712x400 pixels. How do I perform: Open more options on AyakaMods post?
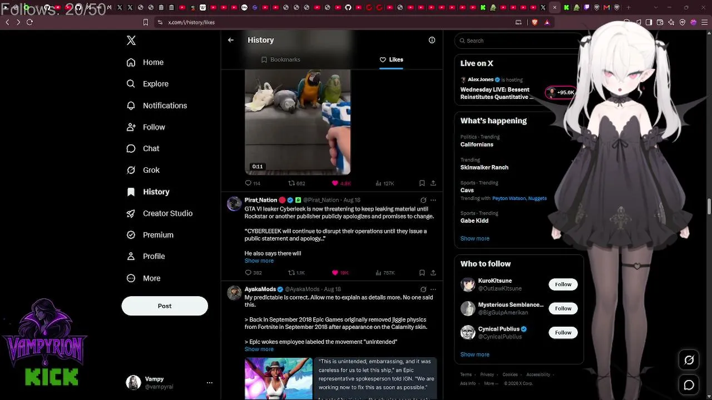pos(433,289)
